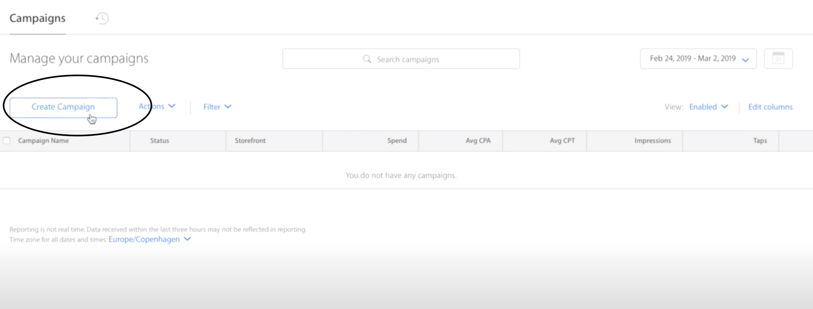This screenshot has height=309, width=813.
Task: Open the calendar icon beside date range
Action: (778, 58)
